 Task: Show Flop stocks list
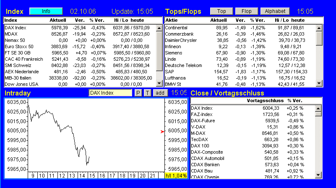pyautogui.click(x=246, y=11)
